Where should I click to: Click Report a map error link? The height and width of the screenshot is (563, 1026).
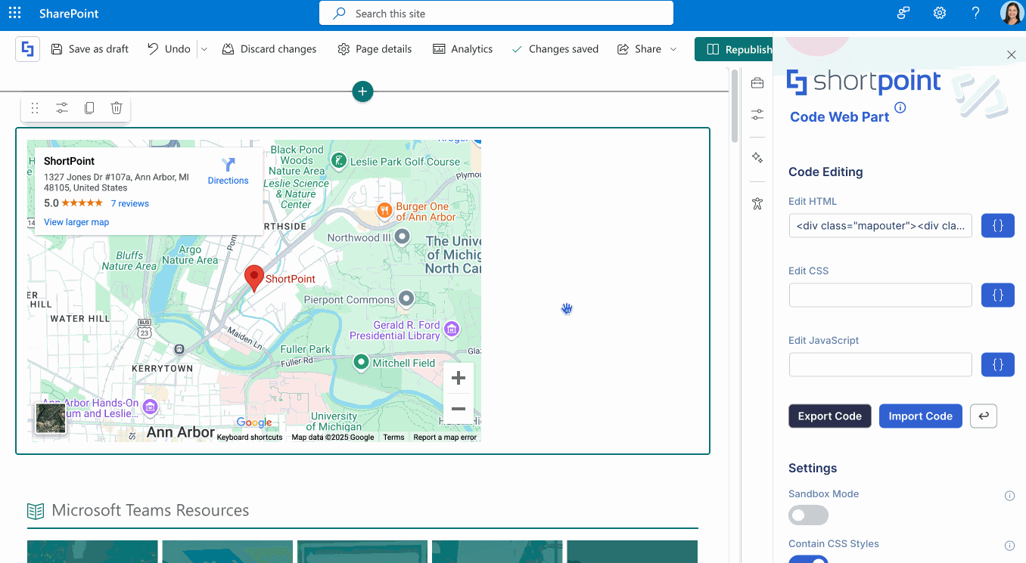click(x=445, y=438)
